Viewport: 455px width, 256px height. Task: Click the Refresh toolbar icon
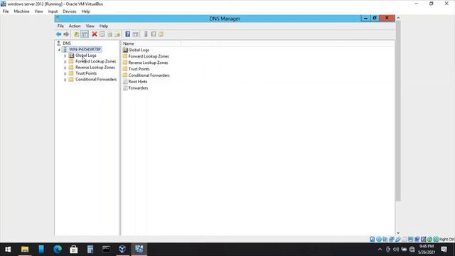(110, 34)
